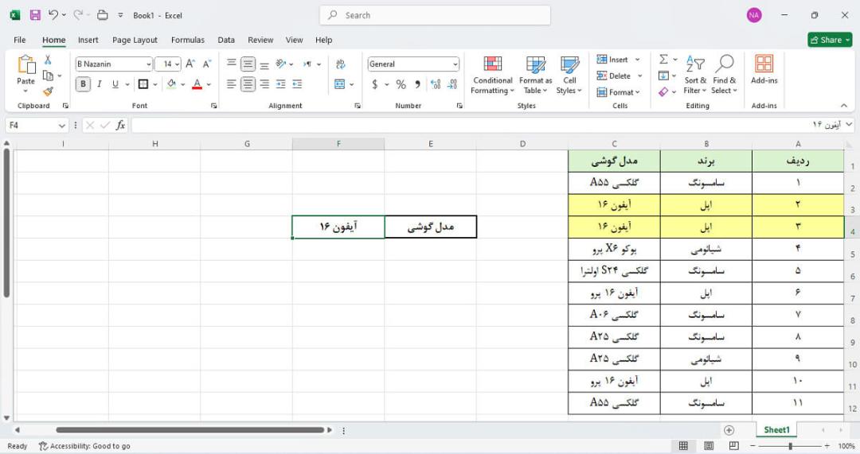Click the Copy icon in Clipboard group
This screenshot has width=860, height=454.
[x=48, y=76]
